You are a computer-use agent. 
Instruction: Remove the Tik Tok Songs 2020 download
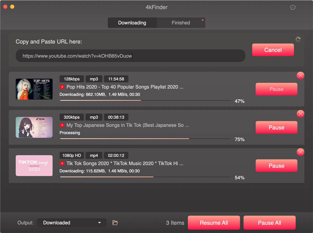300,152
